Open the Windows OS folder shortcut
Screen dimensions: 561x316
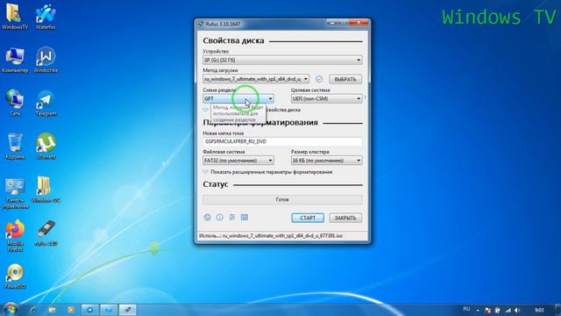[46, 190]
